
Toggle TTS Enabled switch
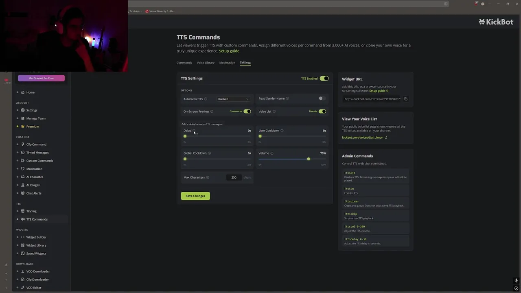324,79
